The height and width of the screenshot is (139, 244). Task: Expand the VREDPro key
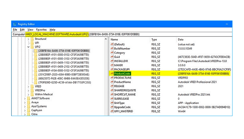[x=28, y=90]
